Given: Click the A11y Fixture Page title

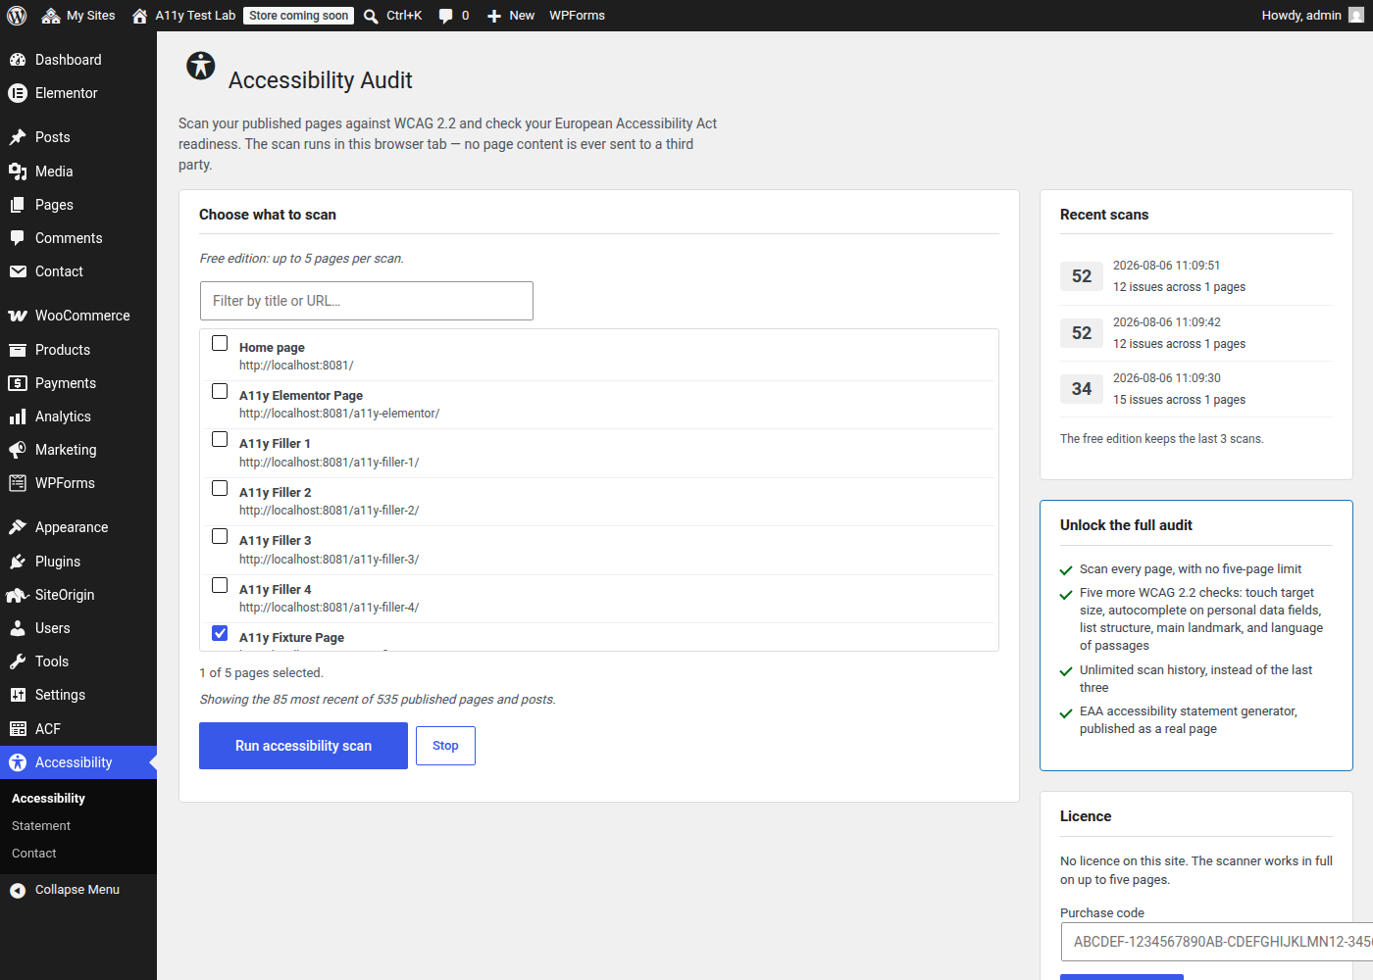Looking at the screenshot, I should (291, 638).
